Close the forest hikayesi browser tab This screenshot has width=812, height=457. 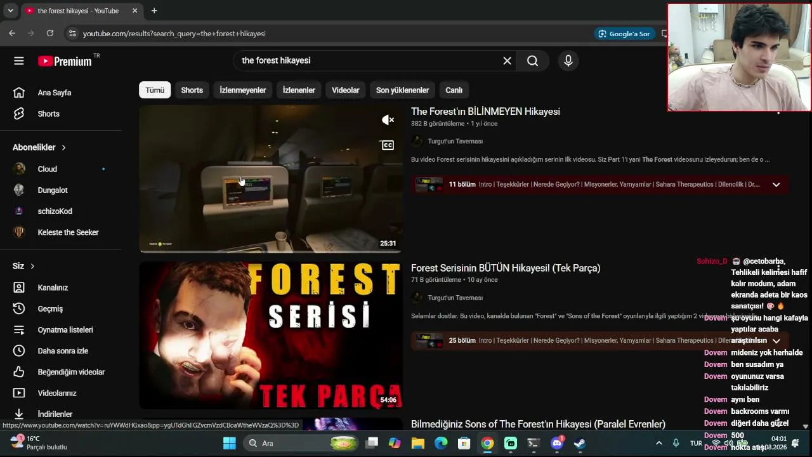[x=135, y=11]
